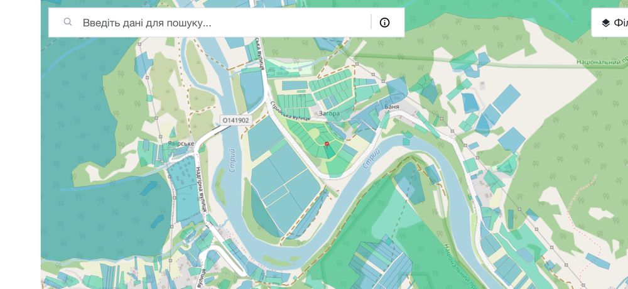
Task: Select the Надгірна вулиця street label
Action: (201, 189)
